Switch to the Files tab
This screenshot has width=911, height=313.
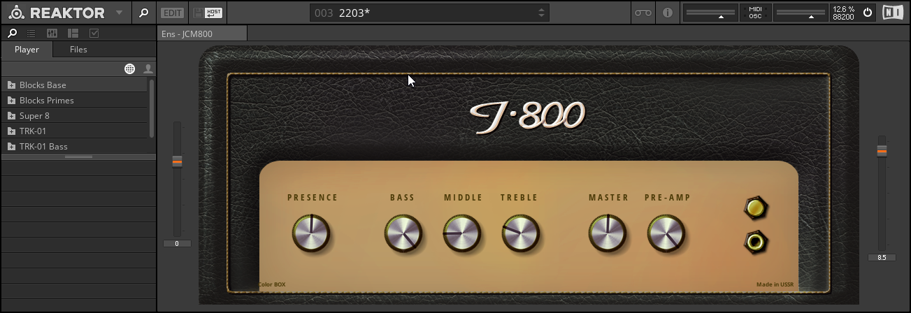tap(78, 50)
